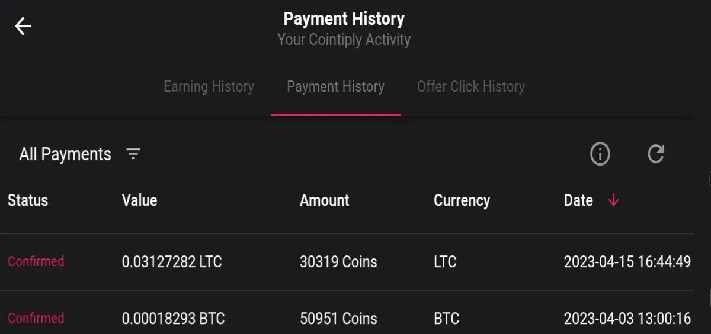Sort by the Value column header
This screenshot has height=334, width=711.
139,200
